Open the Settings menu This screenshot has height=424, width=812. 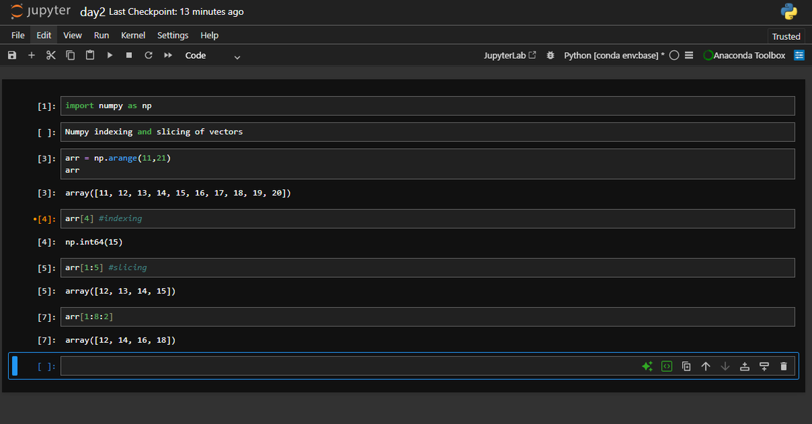point(173,35)
